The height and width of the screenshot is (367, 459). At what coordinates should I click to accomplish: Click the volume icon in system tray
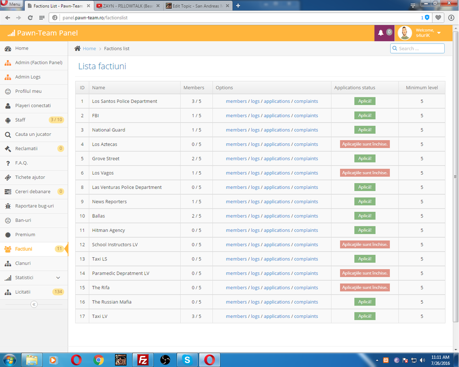point(422,360)
